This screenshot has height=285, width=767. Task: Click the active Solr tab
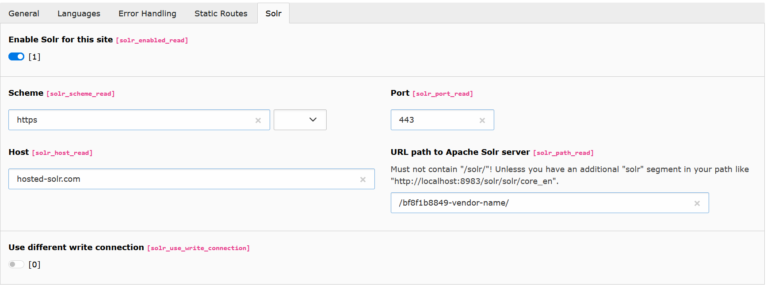(273, 14)
